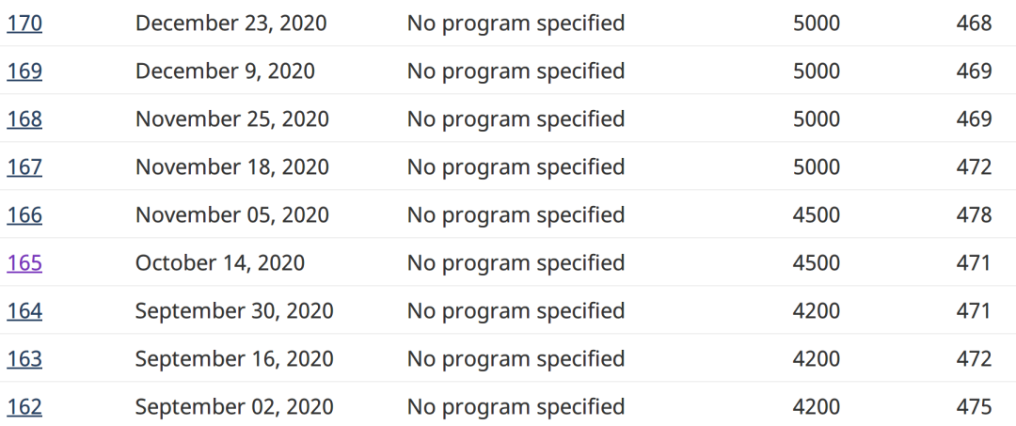Select the score value 478
Viewport: 1016px width, 426px height.
pyautogui.click(x=974, y=215)
